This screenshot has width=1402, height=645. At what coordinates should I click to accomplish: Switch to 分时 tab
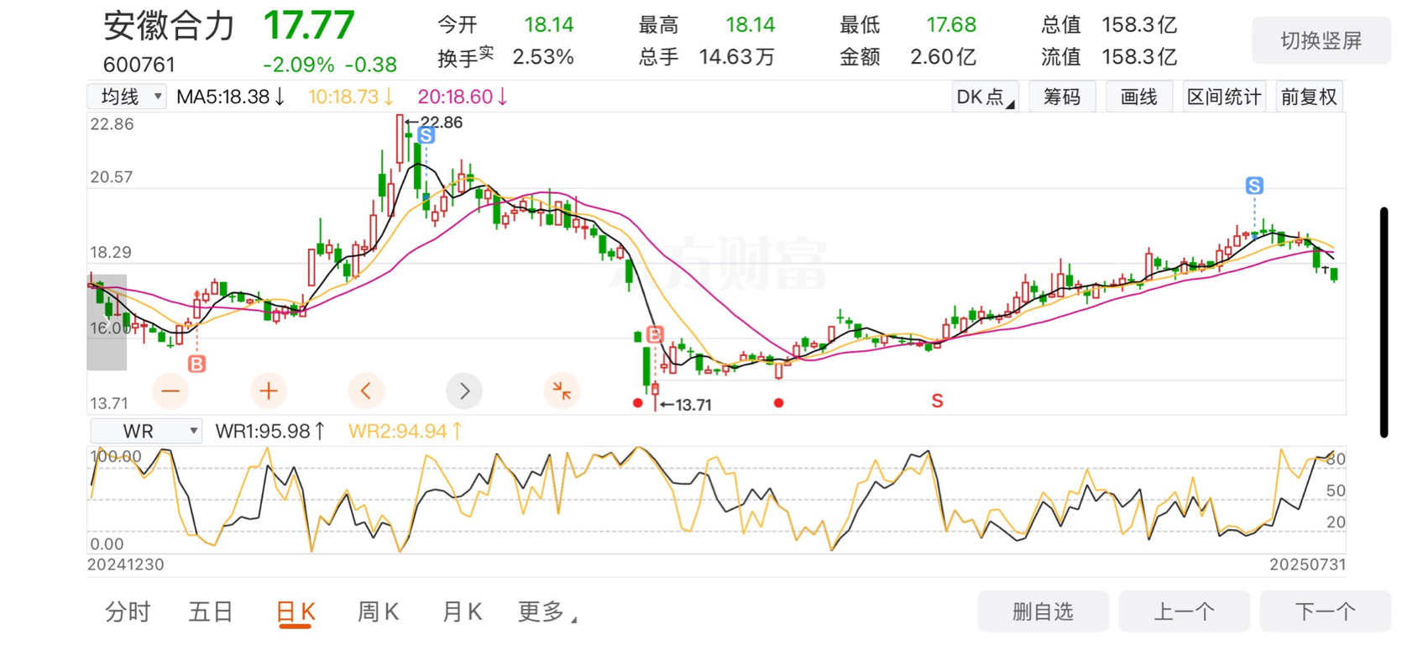tap(128, 611)
